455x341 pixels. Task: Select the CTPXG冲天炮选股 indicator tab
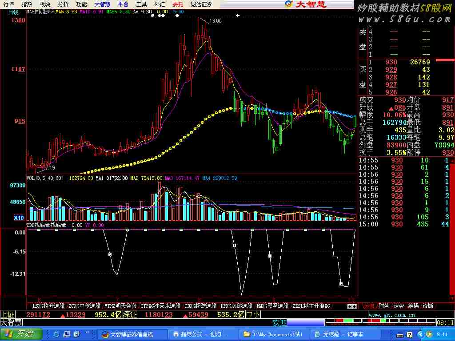[160, 305]
